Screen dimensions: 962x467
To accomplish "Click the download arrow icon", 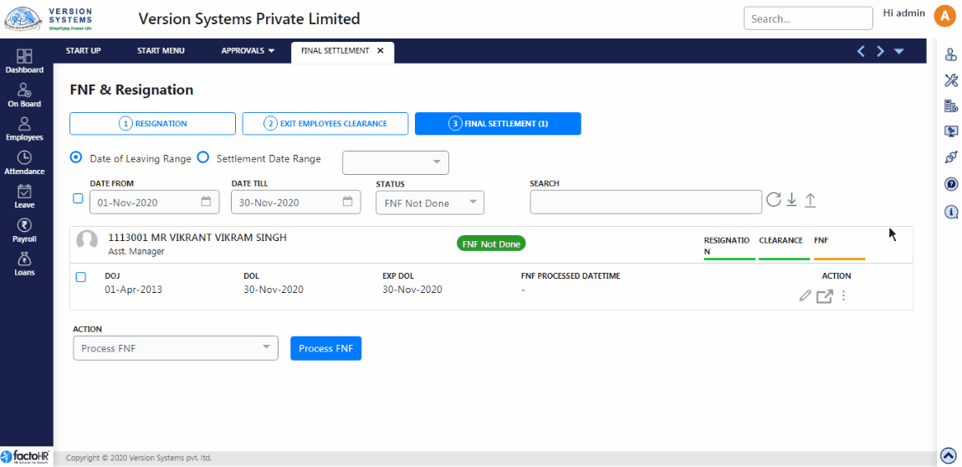I will 791,200.
